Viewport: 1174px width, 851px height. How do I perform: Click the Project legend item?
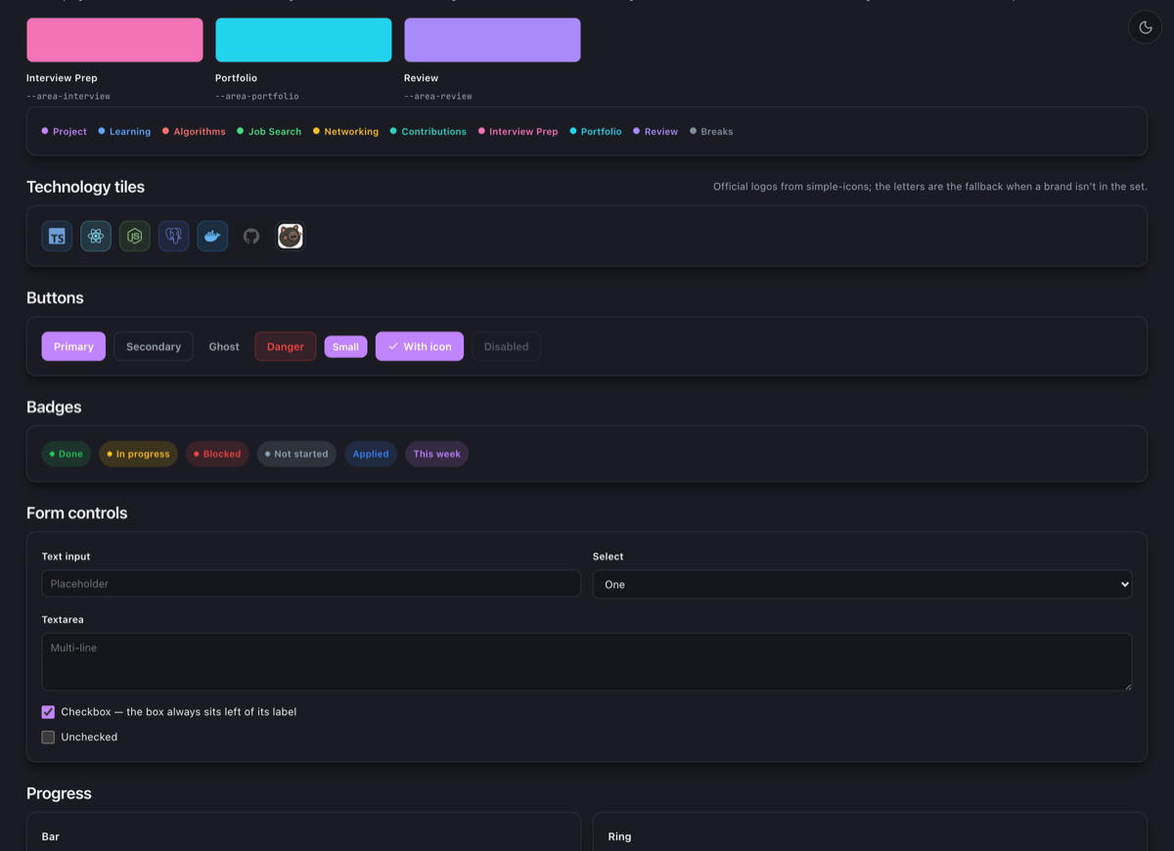(64, 131)
